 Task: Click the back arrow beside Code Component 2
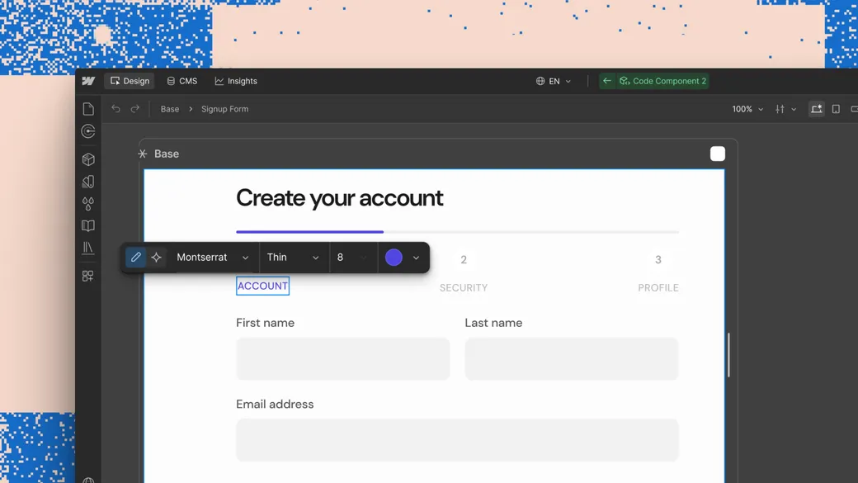pos(607,81)
